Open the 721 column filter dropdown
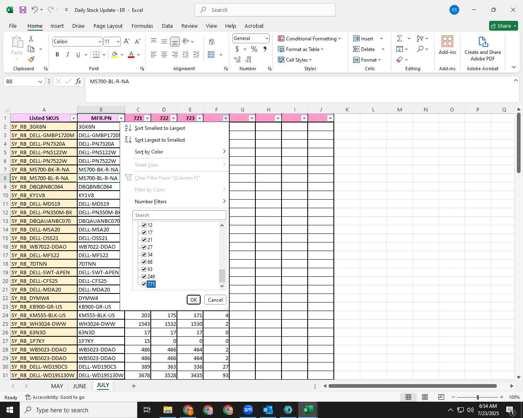This screenshot has height=418, width=523. point(147,118)
